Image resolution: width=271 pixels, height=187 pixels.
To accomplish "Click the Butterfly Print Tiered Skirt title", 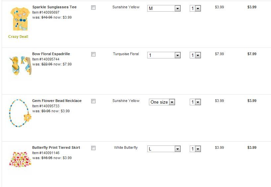I will point(56,147).
